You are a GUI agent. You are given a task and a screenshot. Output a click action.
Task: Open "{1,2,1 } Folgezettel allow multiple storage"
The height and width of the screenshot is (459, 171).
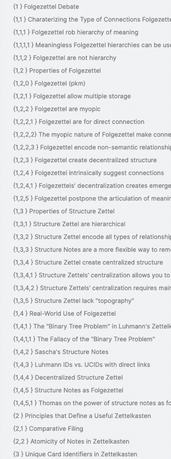click(72, 96)
